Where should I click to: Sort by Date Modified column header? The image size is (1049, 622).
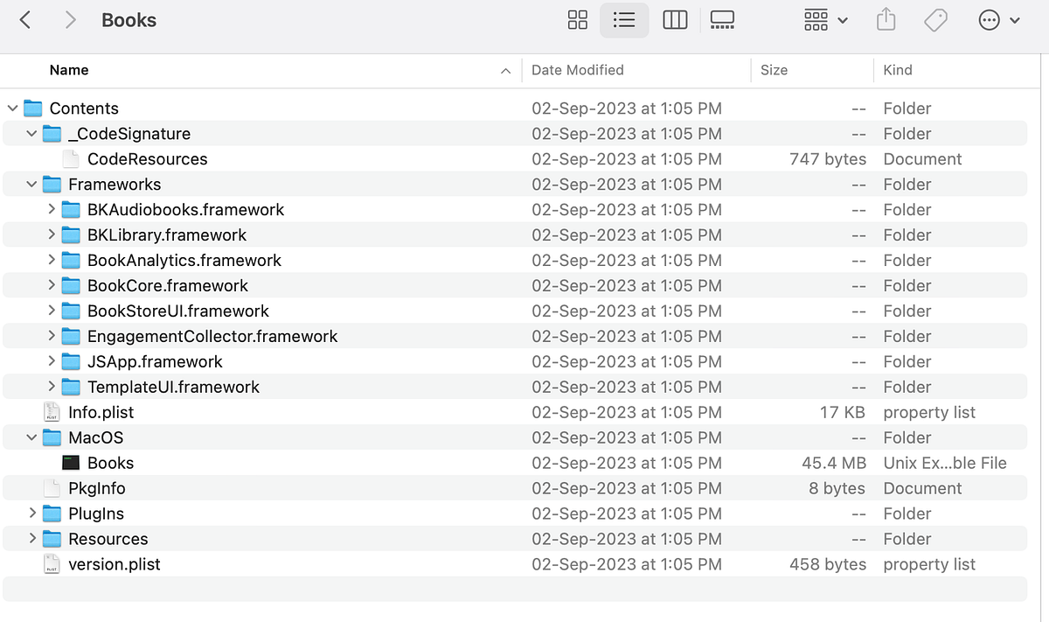tap(578, 70)
